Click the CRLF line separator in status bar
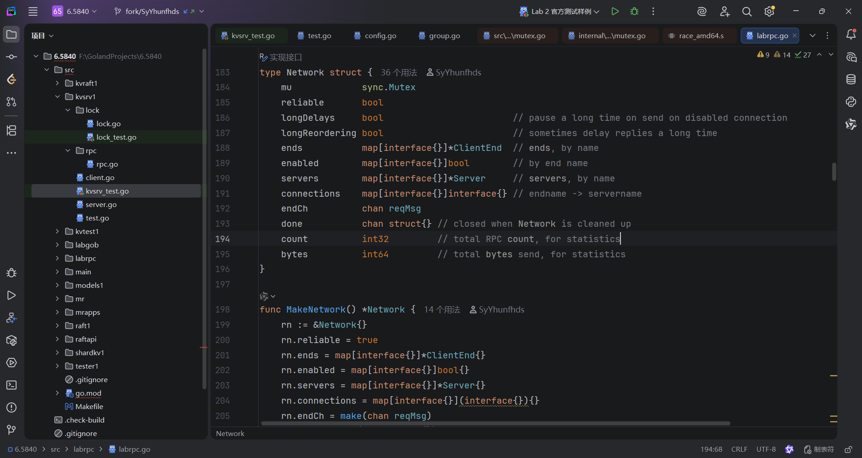 739,449
